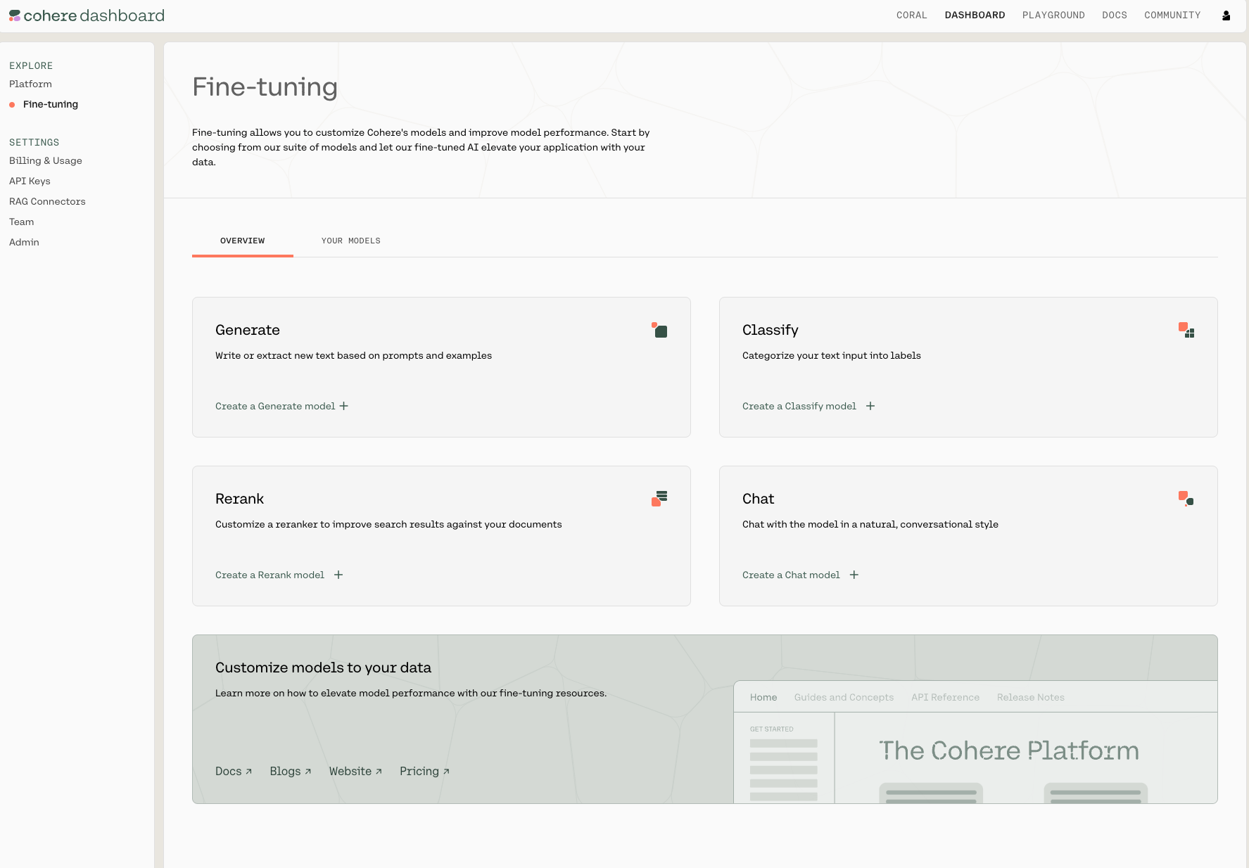The image size is (1249, 868).
Task: Open Admin settings in sidebar
Action: pyautogui.click(x=24, y=242)
